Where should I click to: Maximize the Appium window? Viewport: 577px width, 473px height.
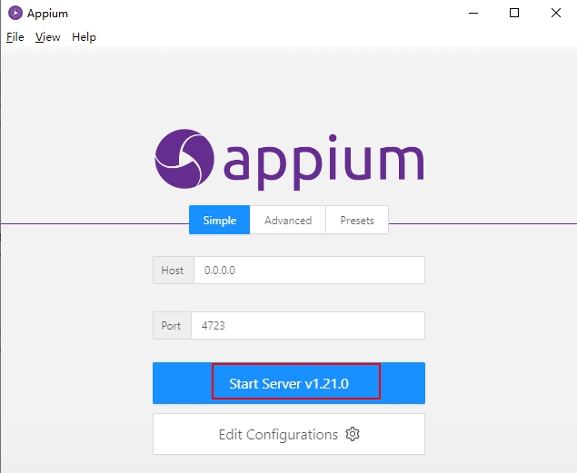point(514,14)
